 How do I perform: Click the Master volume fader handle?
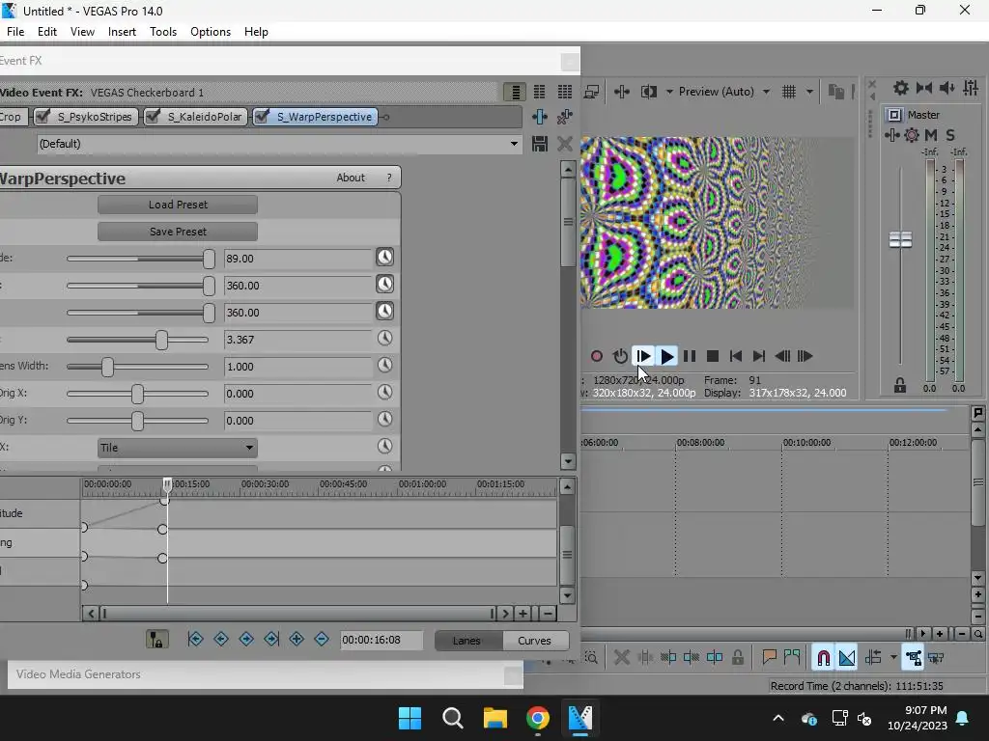point(900,239)
